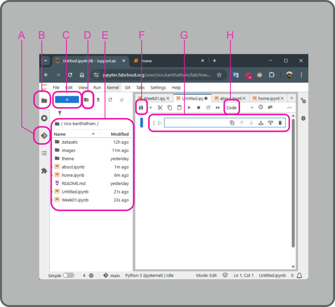Click the cut cell scissors icon
Viewport: 335px width, 307px height.
[x=160, y=108]
